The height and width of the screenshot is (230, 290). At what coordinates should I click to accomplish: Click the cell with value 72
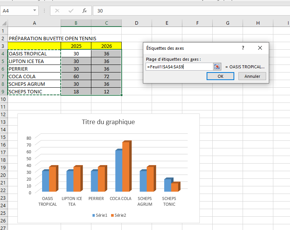(x=107, y=76)
